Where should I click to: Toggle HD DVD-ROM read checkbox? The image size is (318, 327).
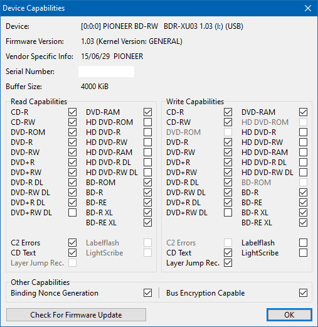click(147, 122)
